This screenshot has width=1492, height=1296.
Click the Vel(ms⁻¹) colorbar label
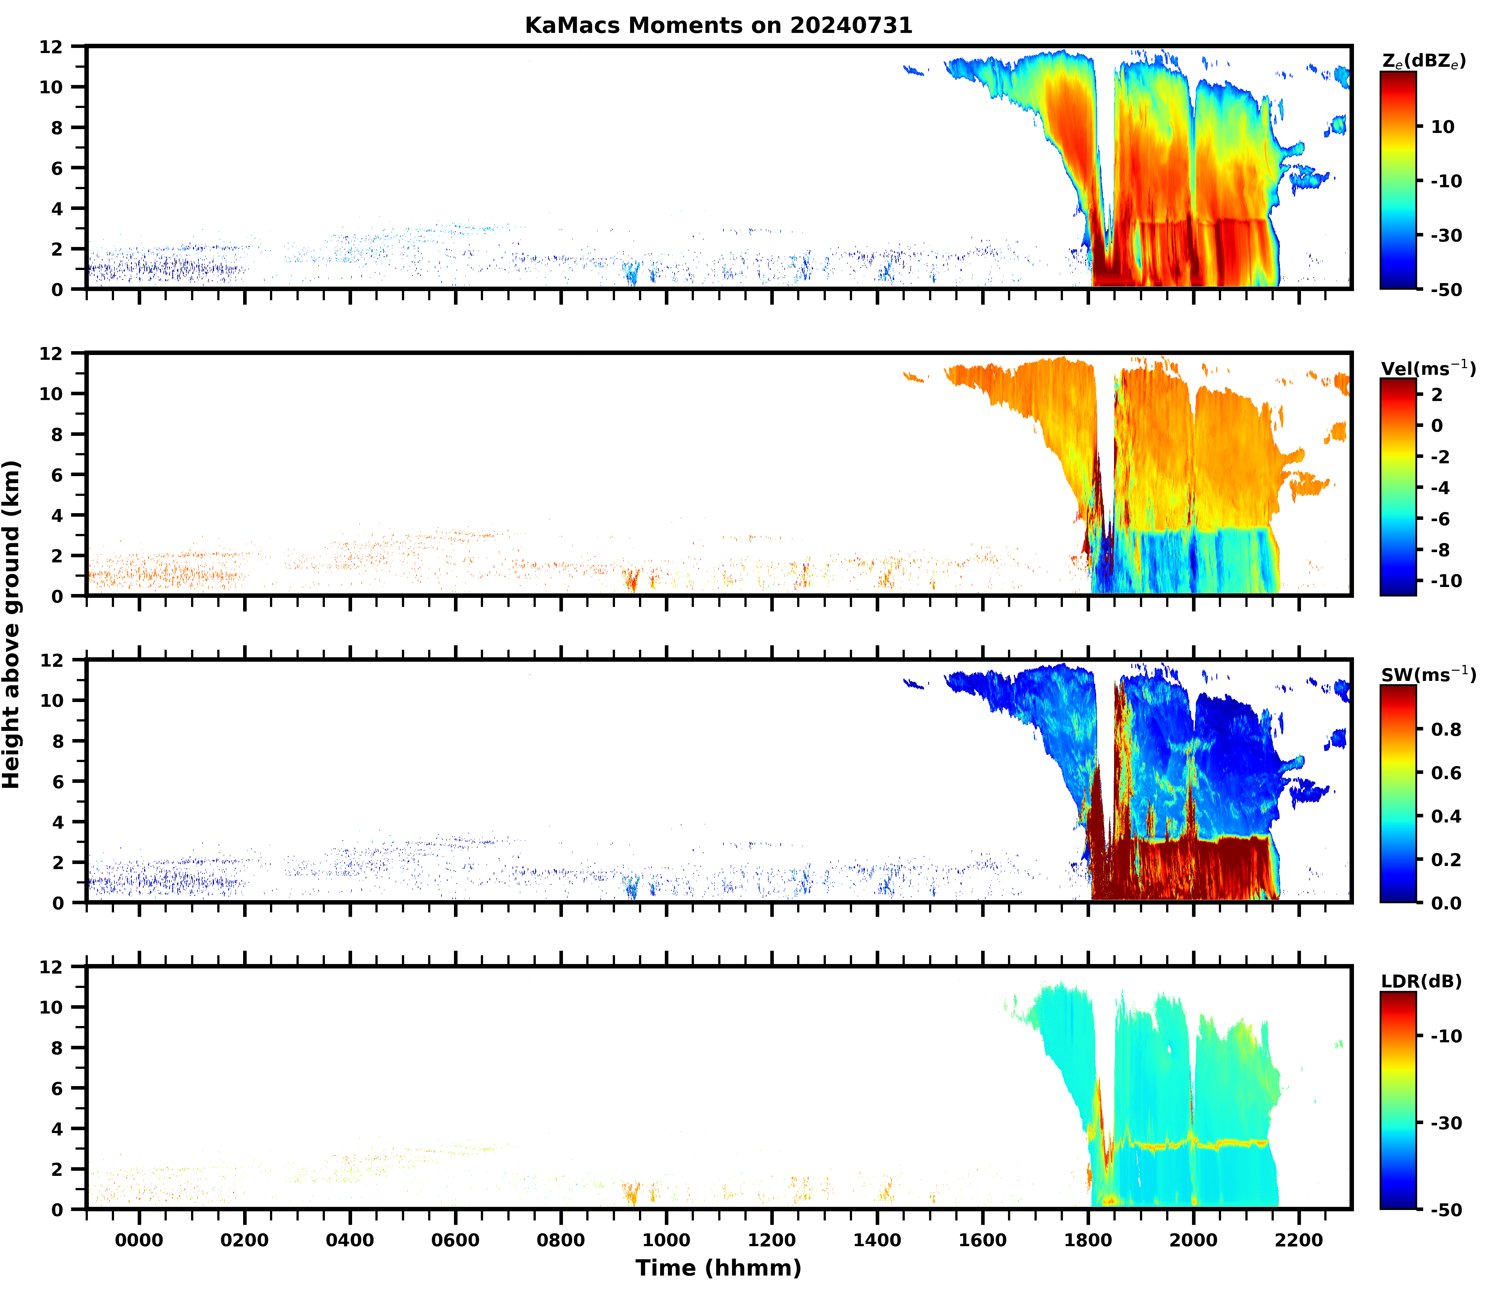coord(1428,368)
